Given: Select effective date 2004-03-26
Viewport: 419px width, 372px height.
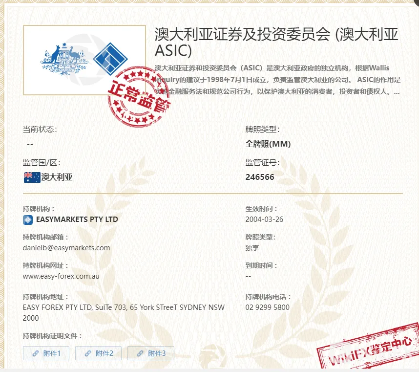Looking at the screenshot, I should pyautogui.click(x=264, y=219).
